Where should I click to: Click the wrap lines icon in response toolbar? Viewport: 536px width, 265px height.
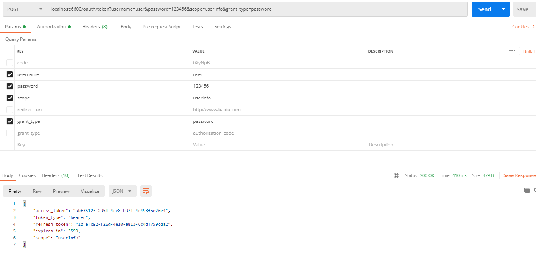click(x=146, y=191)
